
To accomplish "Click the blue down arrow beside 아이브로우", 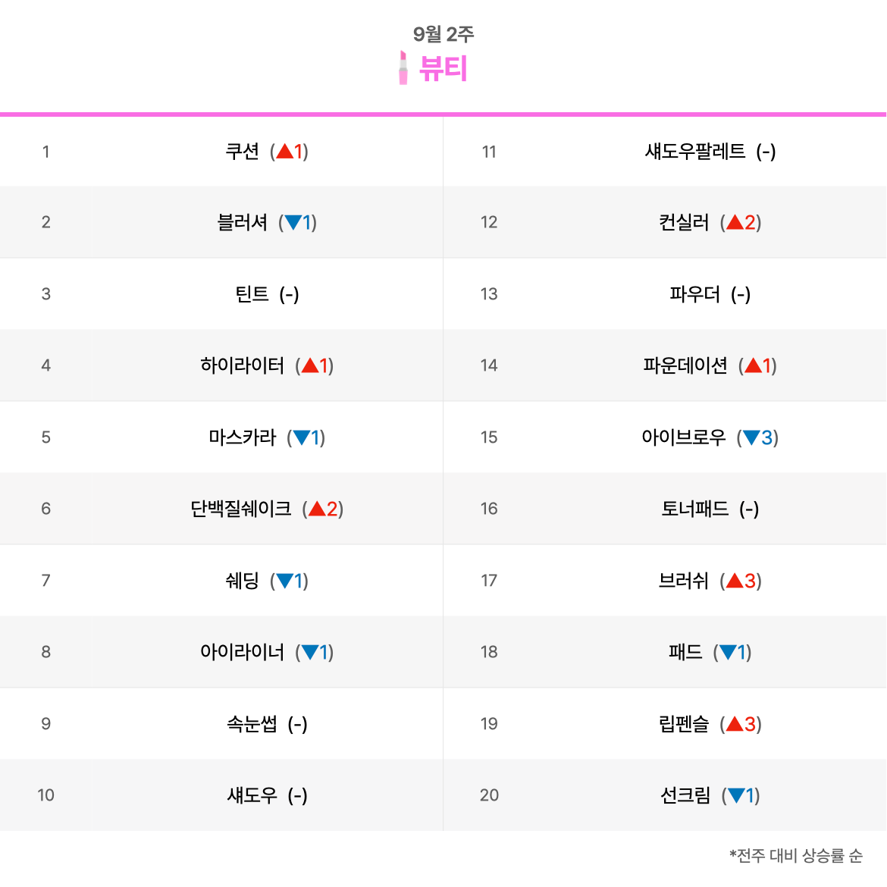I will coord(751,437).
